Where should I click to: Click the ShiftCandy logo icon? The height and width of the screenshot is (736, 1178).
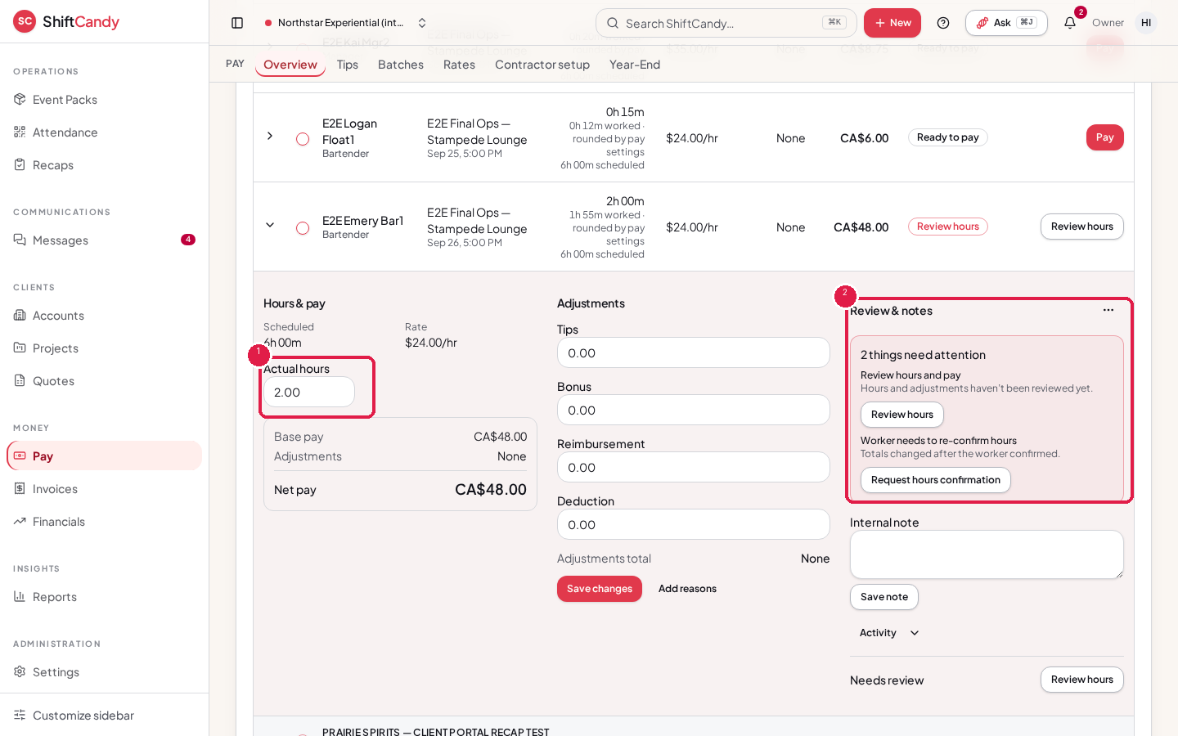25,21
